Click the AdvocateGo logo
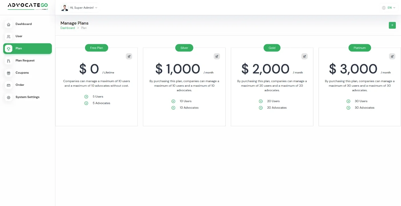 point(28,6)
